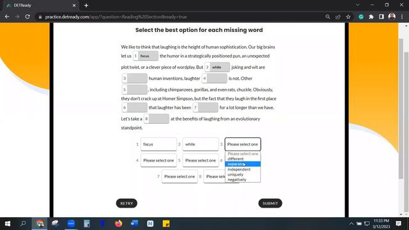Click blank 1 in the passage showing focus

tap(146, 56)
